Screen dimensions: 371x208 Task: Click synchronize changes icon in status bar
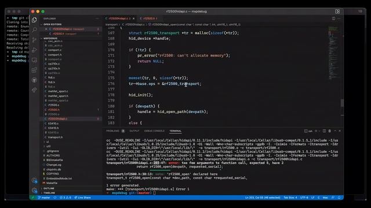55,198
